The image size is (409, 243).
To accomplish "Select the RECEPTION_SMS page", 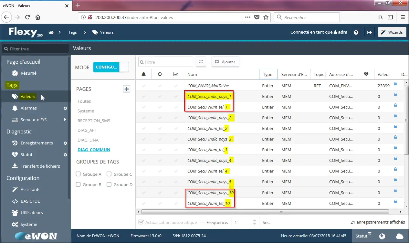I will [x=94, y=121].
